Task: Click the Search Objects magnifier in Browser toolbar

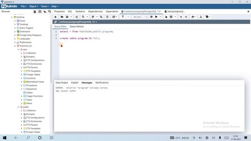Action: coord(50,11)
